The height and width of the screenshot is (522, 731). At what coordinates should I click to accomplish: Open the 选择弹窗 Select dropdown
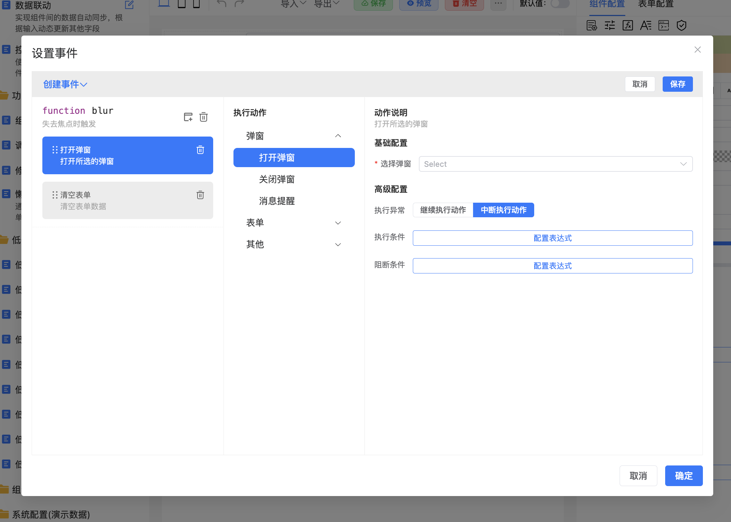coord(555,164)
